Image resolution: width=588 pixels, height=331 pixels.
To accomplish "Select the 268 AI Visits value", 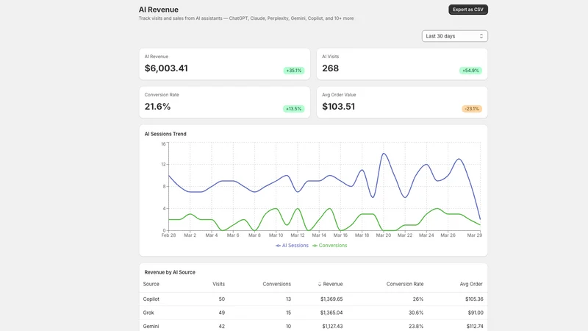I will (x=330, y=68).
